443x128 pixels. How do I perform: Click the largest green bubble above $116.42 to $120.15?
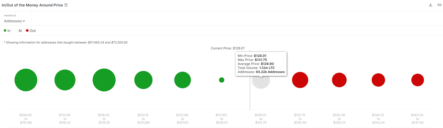pos(104,80)
